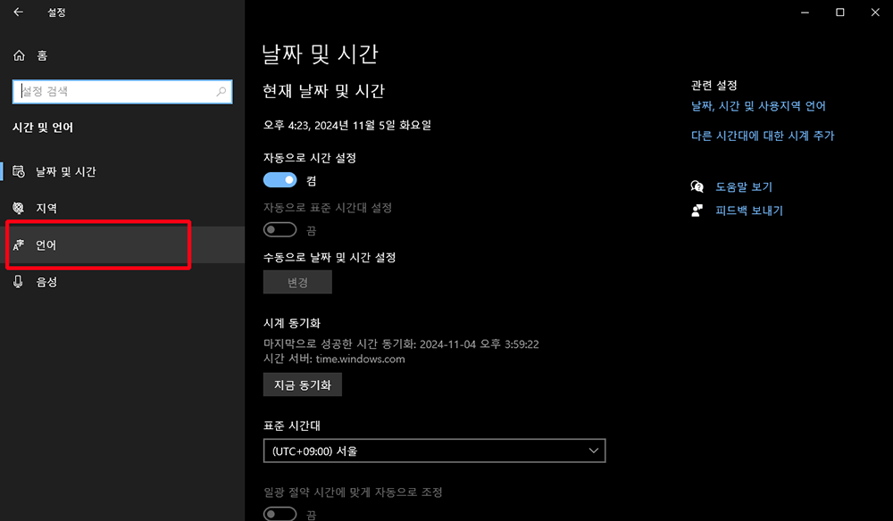Click the time server text time.windows.com
Screen dimensions: 893x521
[x=361, y=359]
